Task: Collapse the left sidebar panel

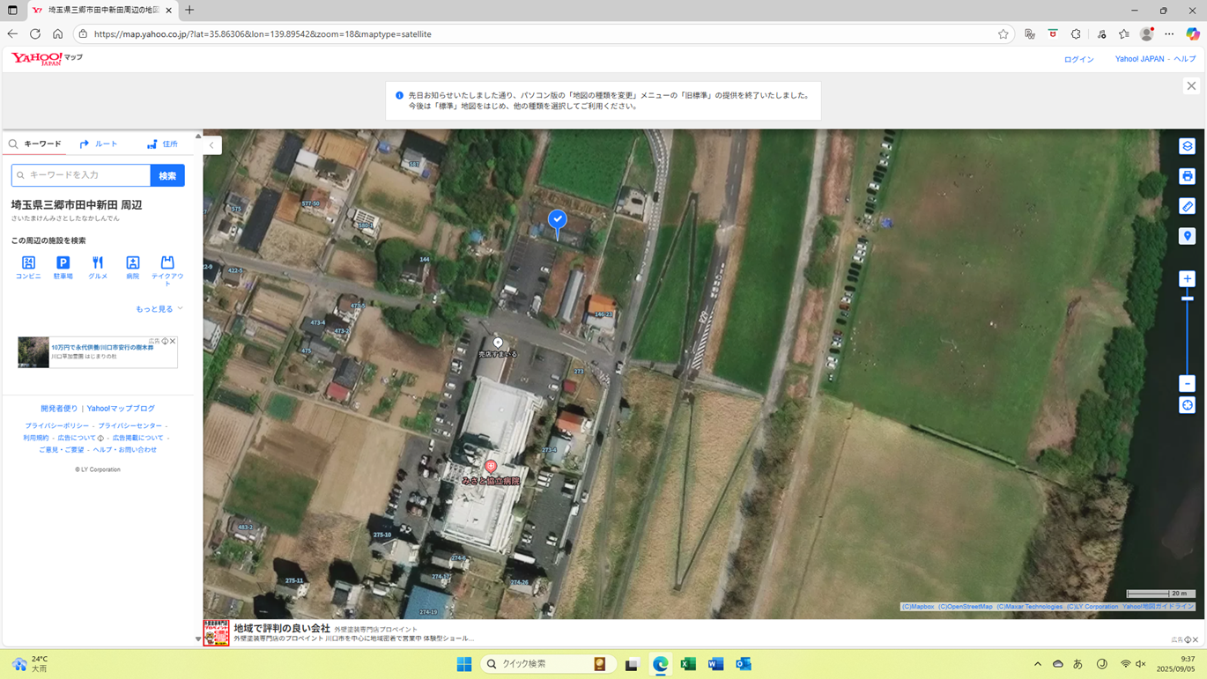Action: [x=211, y=145]
